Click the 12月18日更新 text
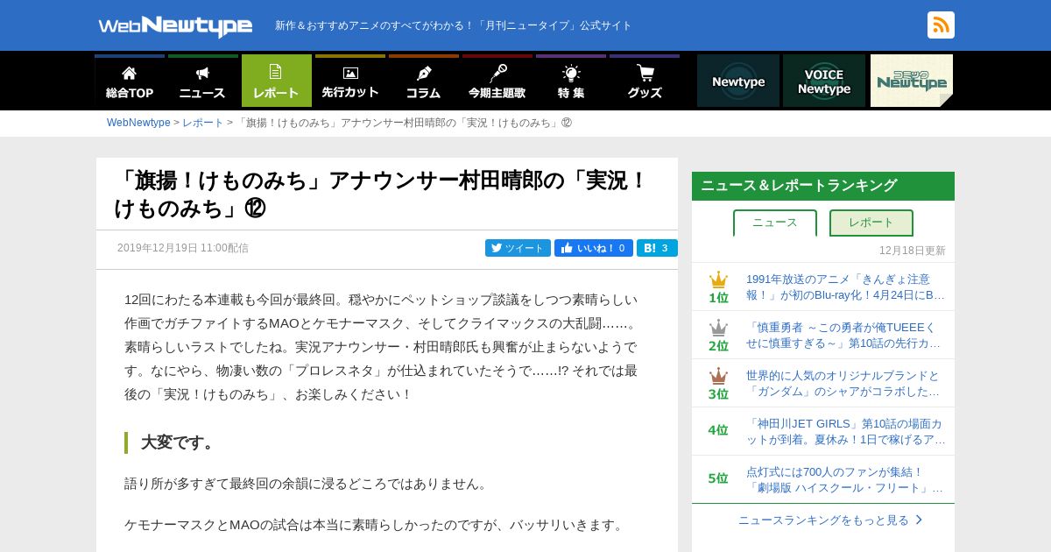The width and height of the screenshot is (1051, 552). click(913, 251)
